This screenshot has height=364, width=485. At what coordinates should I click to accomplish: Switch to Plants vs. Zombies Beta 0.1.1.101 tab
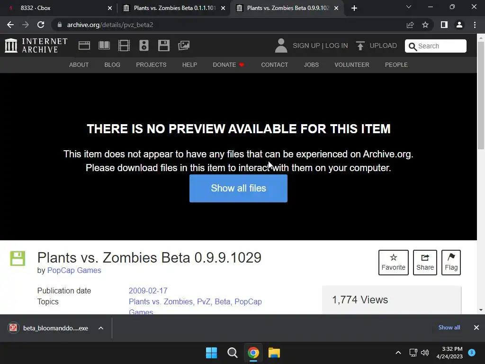[x=173, y=8]
